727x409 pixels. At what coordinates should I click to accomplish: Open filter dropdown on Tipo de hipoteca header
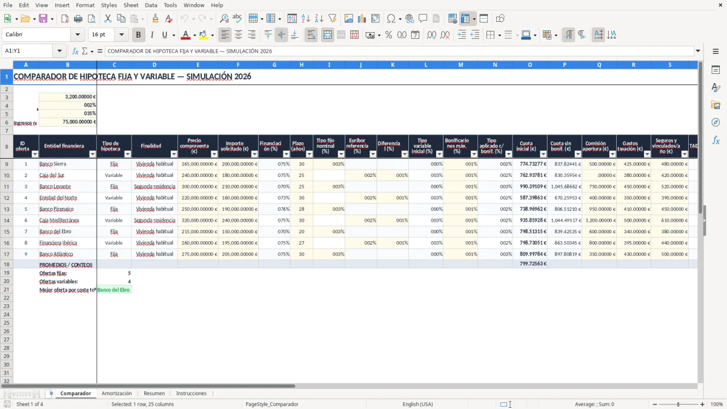click(x=127, y=154)
